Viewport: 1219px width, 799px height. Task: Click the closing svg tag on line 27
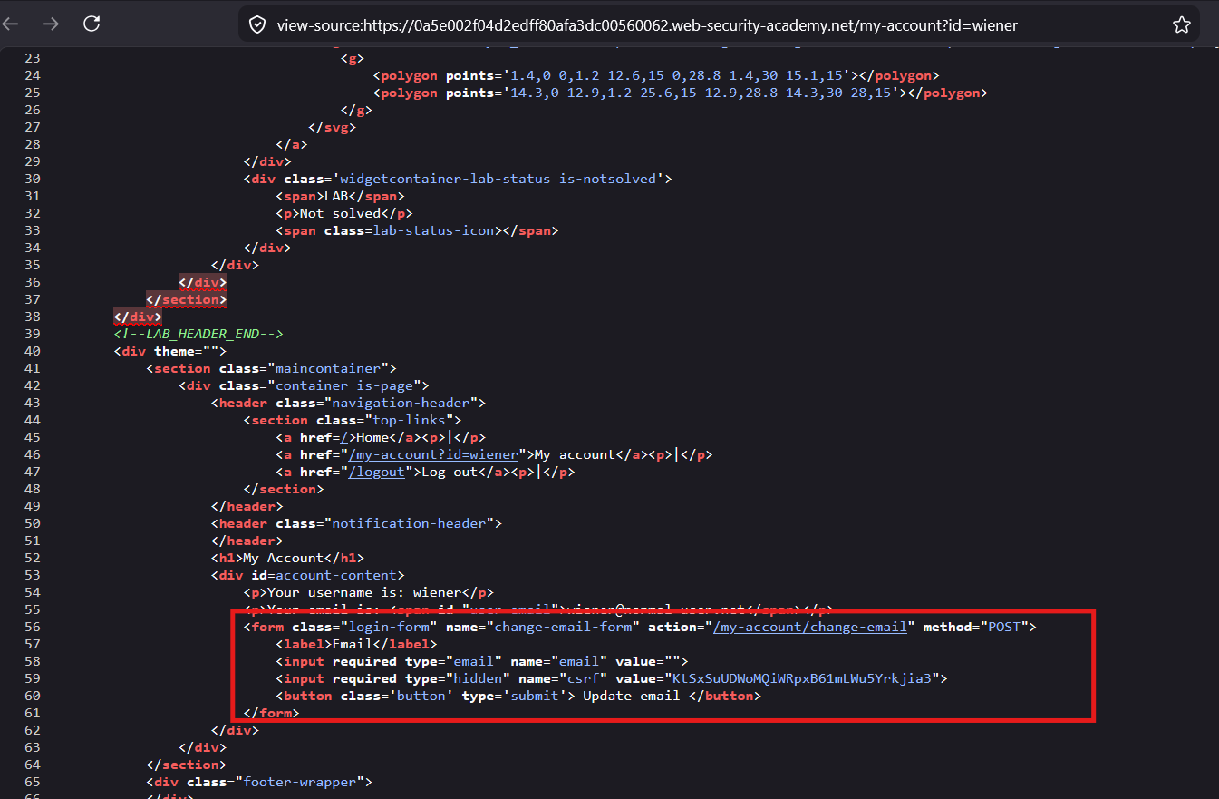[333, 127]
